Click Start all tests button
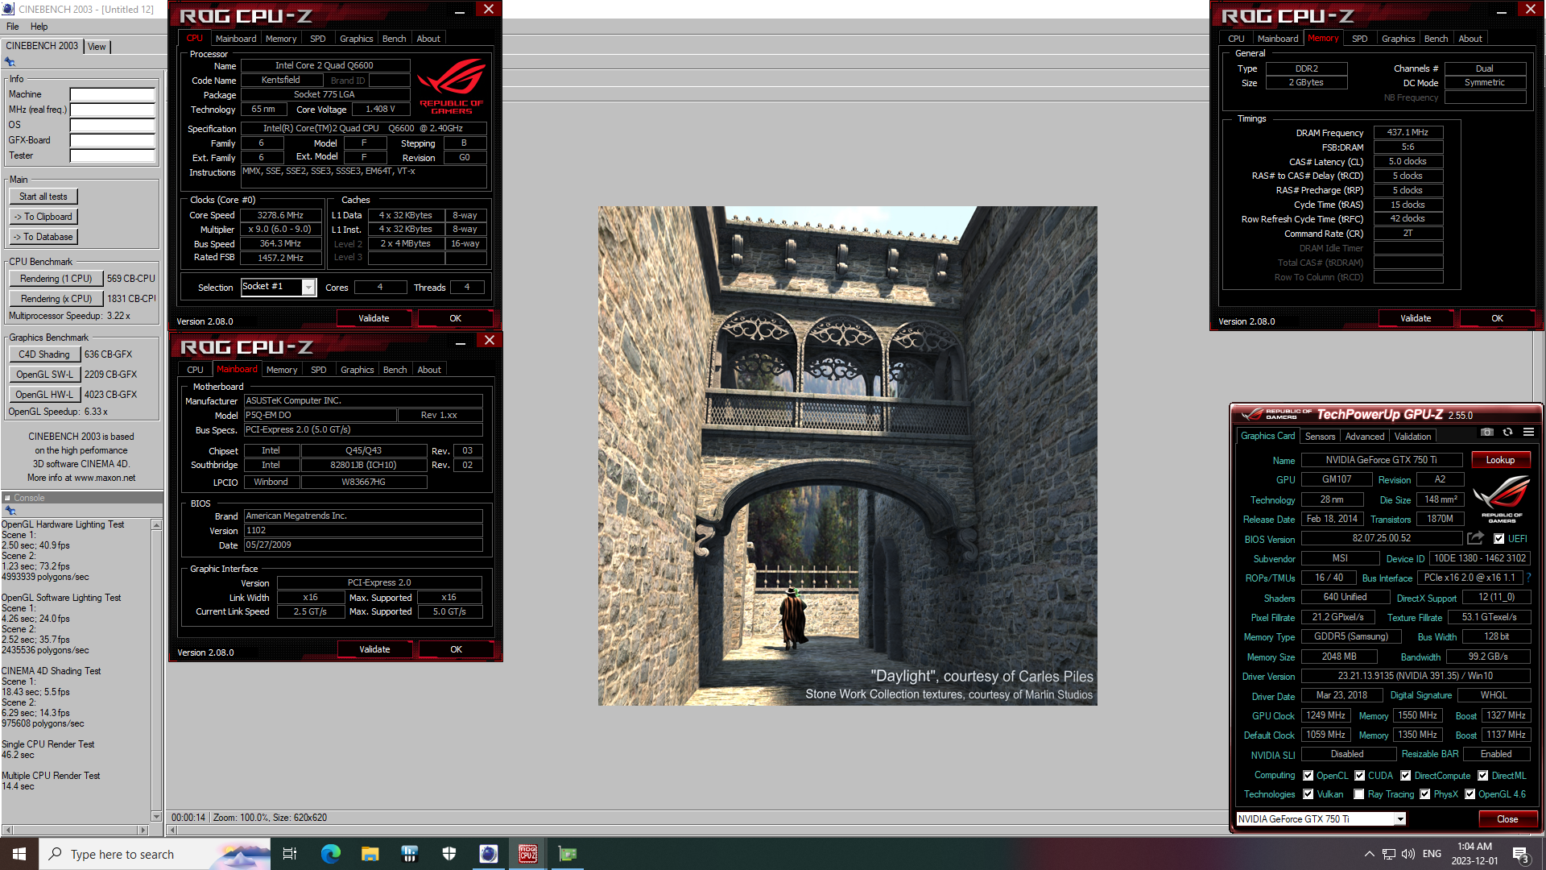The width and height of the screenshot is (1546, 870). [43, 197]
